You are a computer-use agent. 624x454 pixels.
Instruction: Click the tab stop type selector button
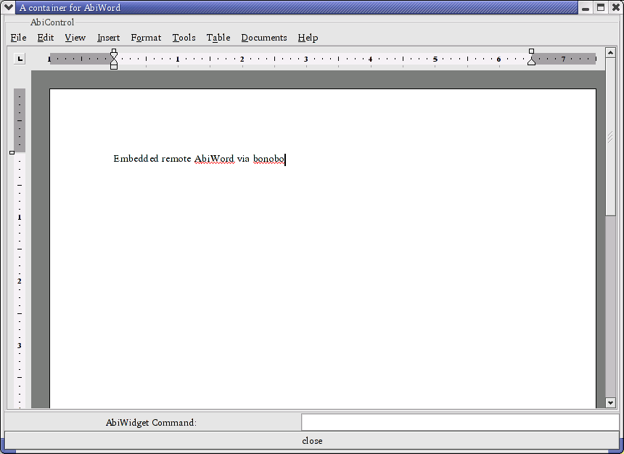pyautogui.click(x=20, y=59)
